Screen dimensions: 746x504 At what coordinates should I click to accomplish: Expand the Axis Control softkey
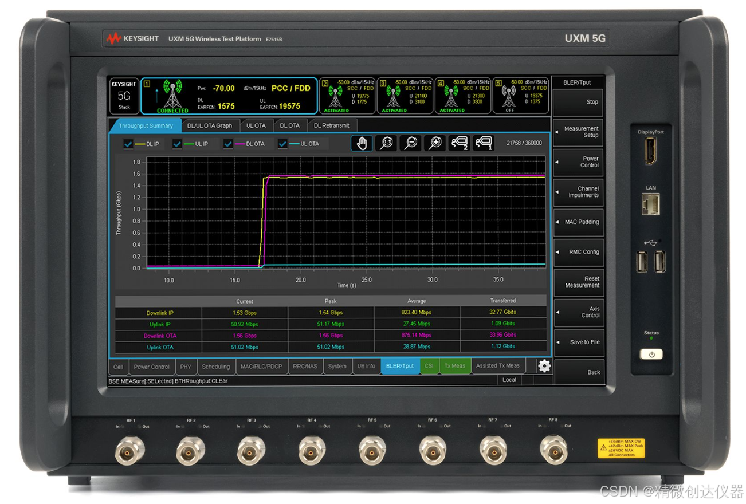[x=578, y=312]
